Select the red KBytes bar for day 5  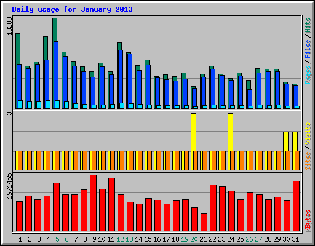(x=56, y=207)
